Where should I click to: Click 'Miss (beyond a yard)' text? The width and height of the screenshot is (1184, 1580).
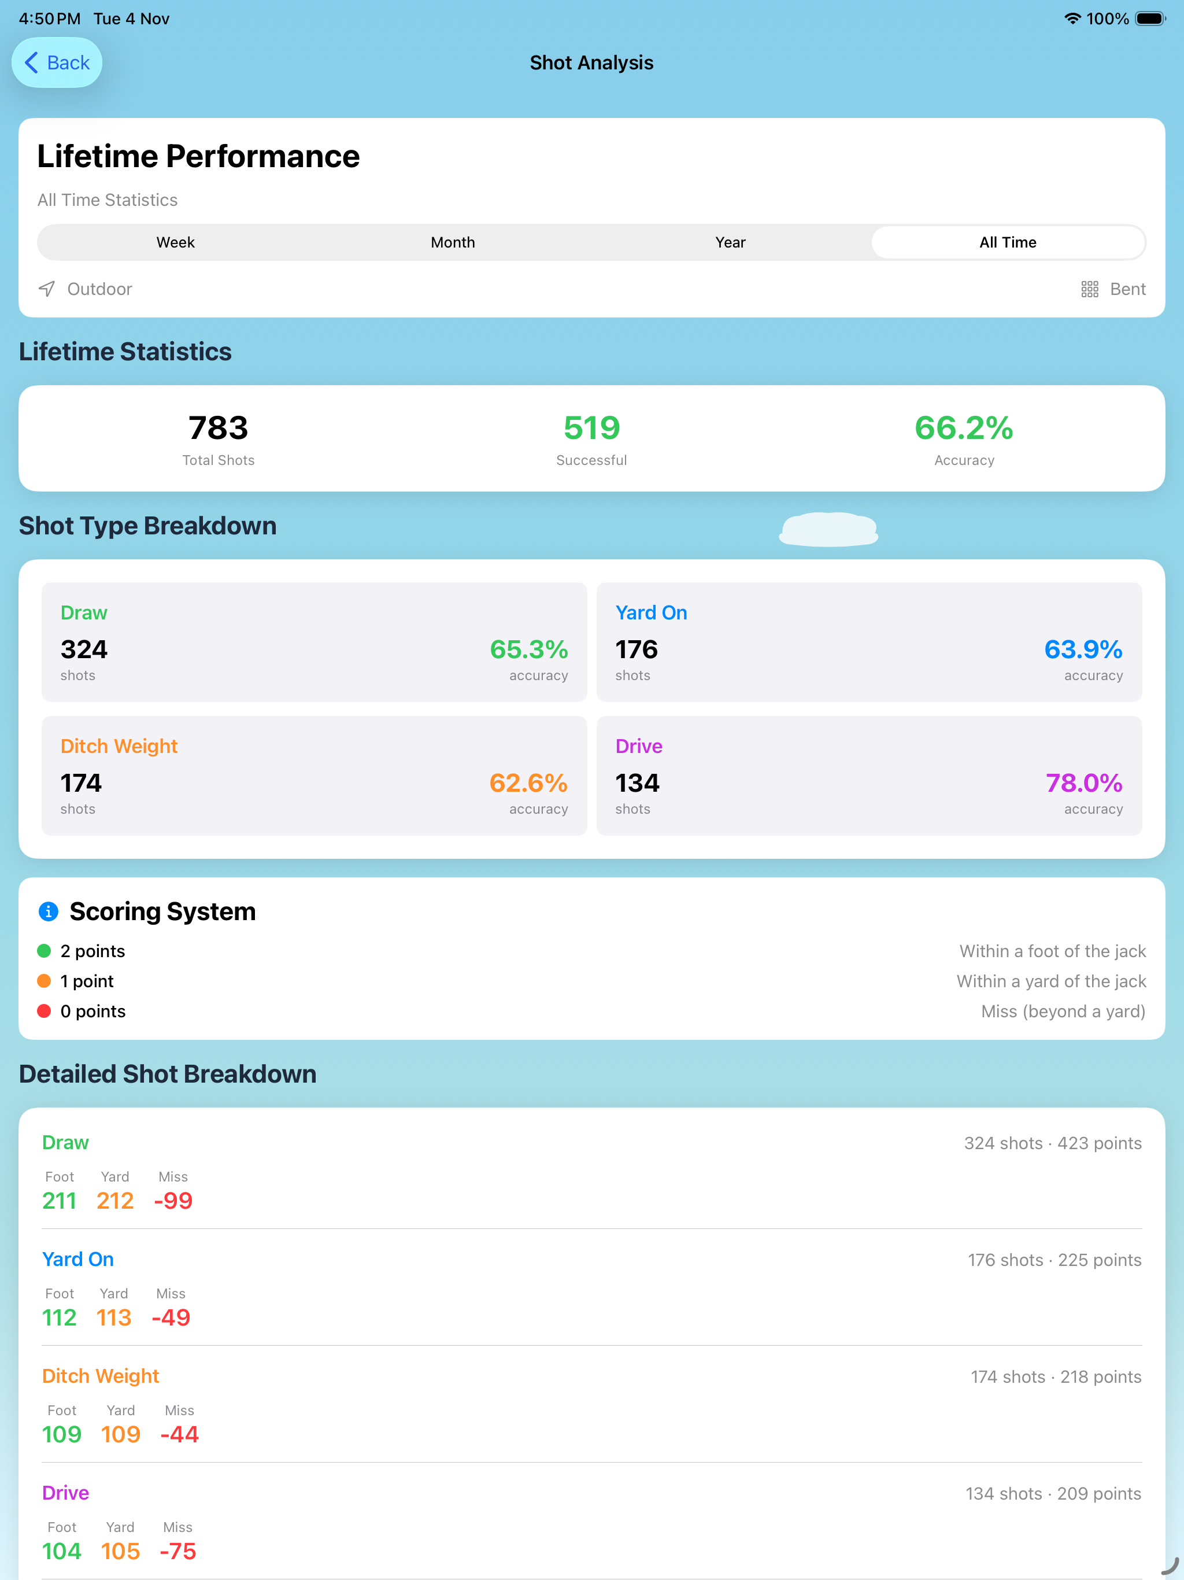1063,1011
